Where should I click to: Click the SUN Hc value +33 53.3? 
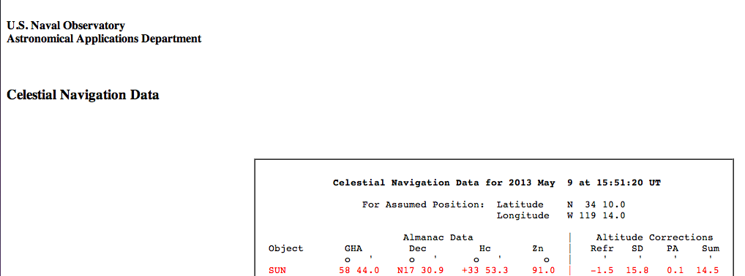[485, 270]
